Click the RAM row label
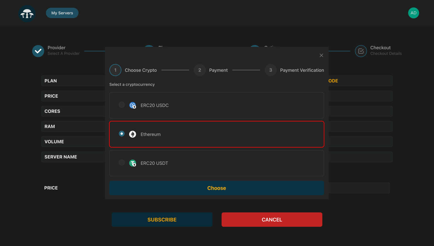The height and width of the screenshot is (246, 434). [50, 127]
